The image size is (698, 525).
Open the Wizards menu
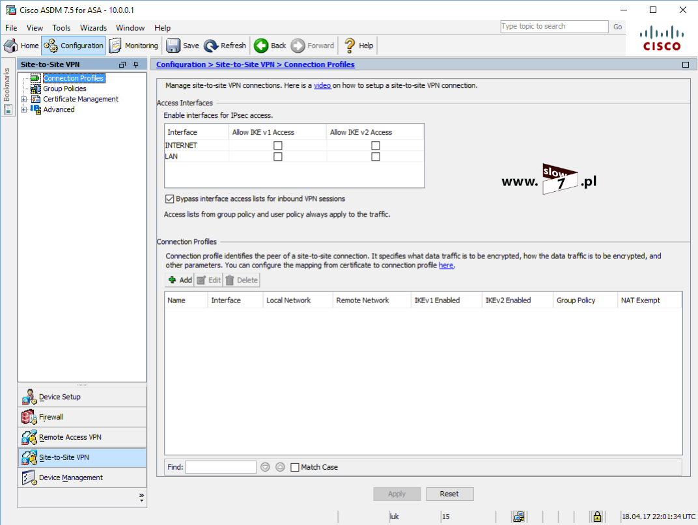94,27
